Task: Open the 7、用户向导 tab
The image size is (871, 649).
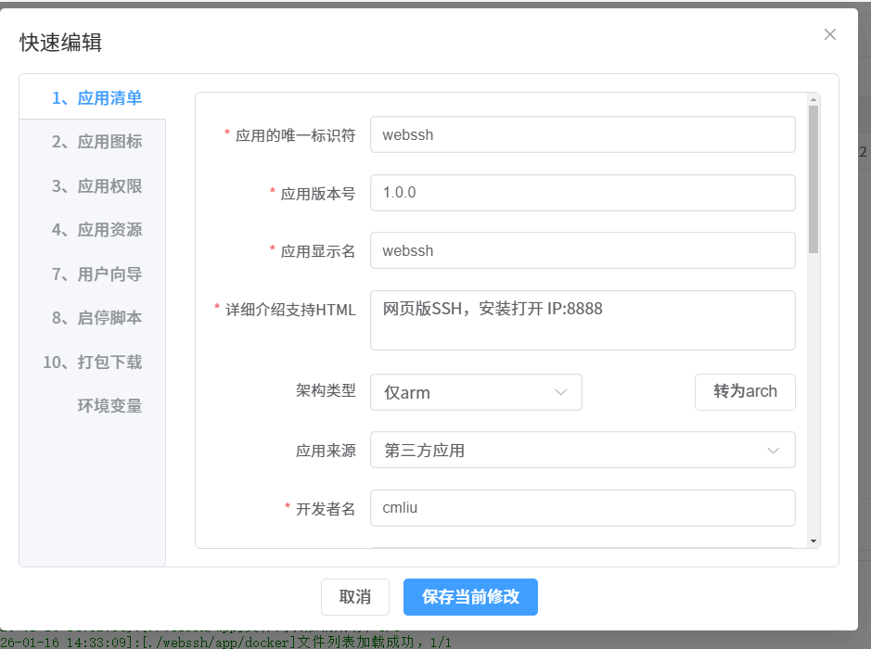Action: pyautogui.click(x=96, y=274)
